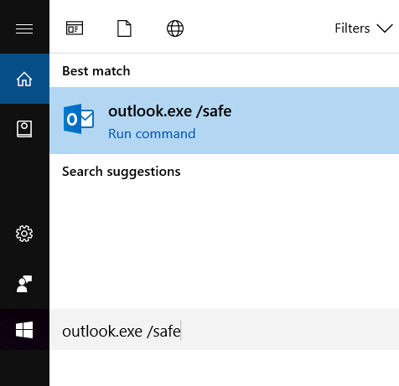Open Settings via the gear icon
399x386 pixels.
[x=24, y=234]
